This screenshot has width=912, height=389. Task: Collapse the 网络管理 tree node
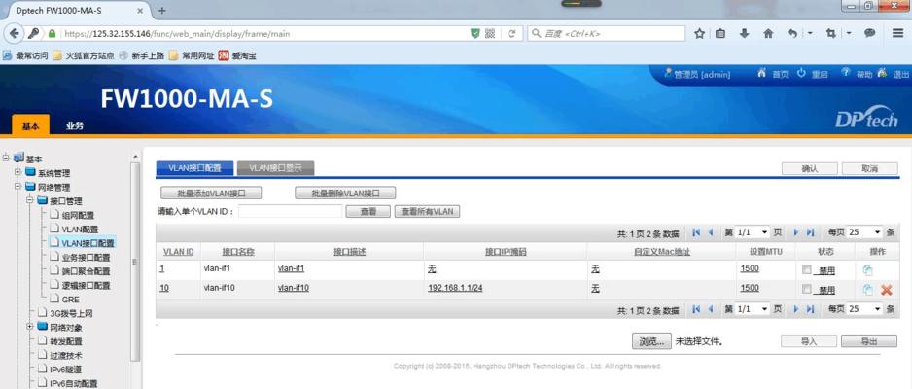(x=18, y=186)
